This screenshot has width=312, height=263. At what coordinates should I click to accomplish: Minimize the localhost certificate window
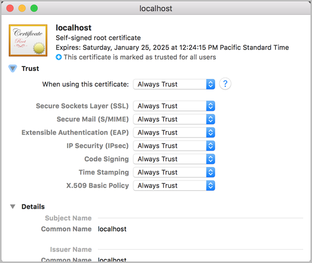pos(22,8)
